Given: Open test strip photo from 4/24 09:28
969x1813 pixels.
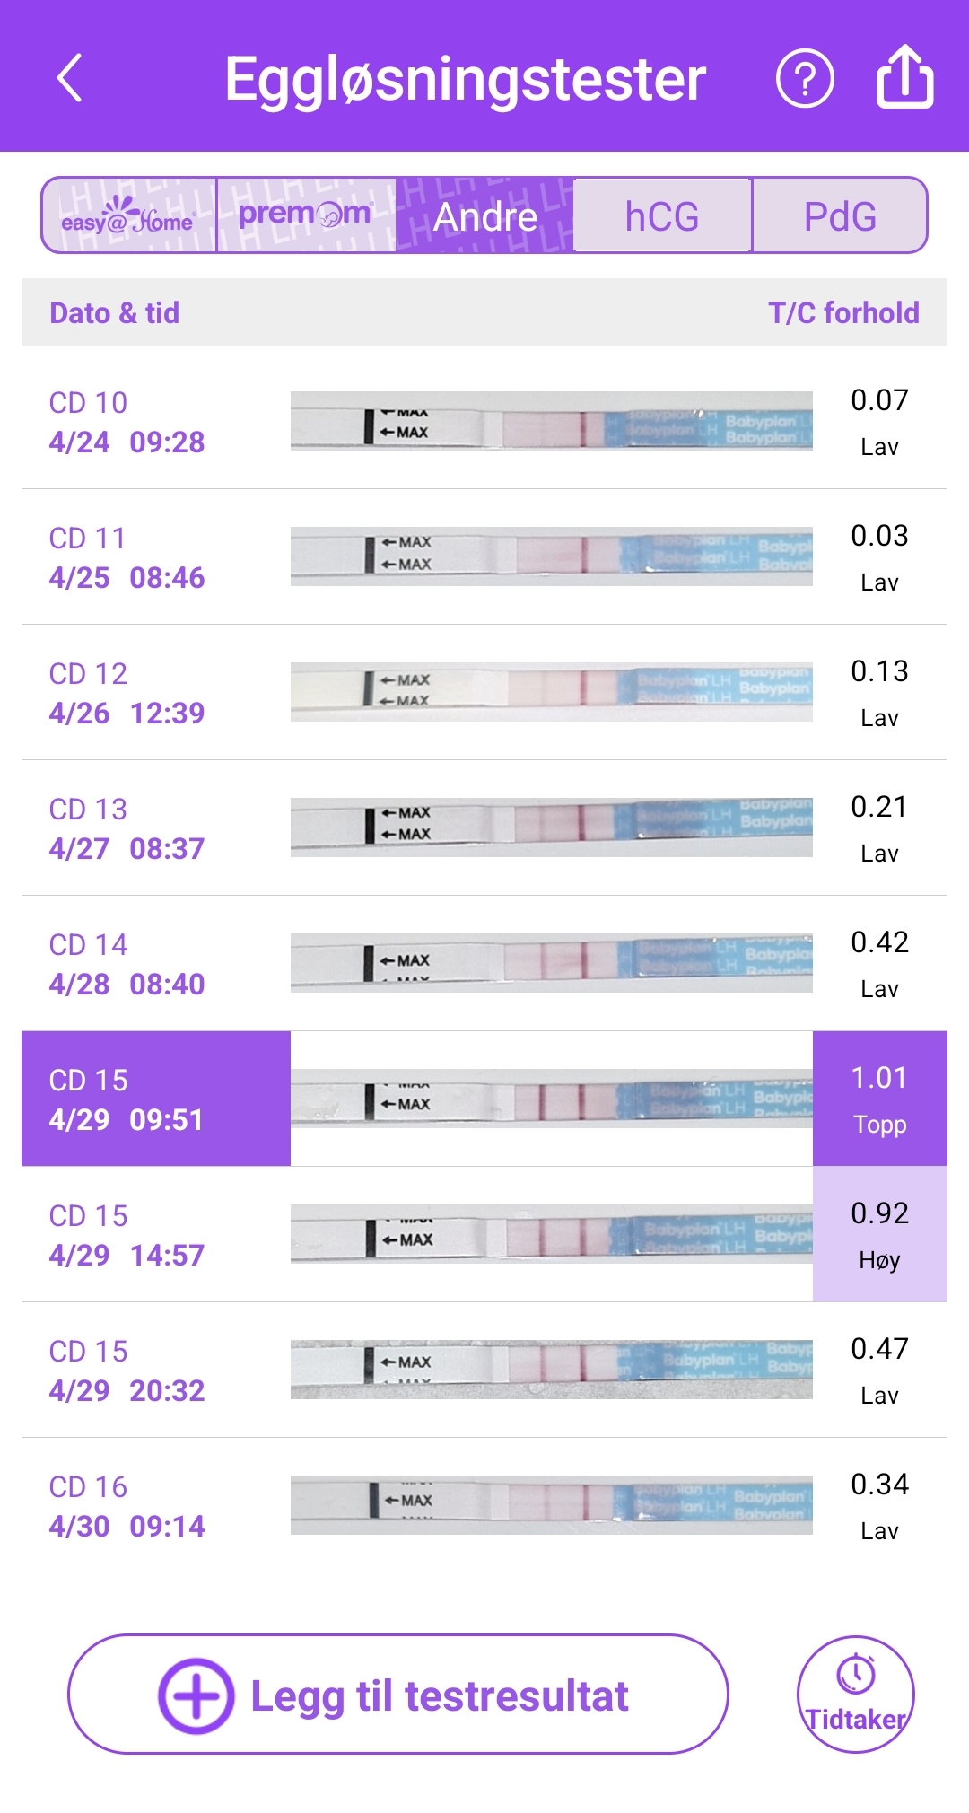Looking at the screenshot, I should tap(551, 420).
